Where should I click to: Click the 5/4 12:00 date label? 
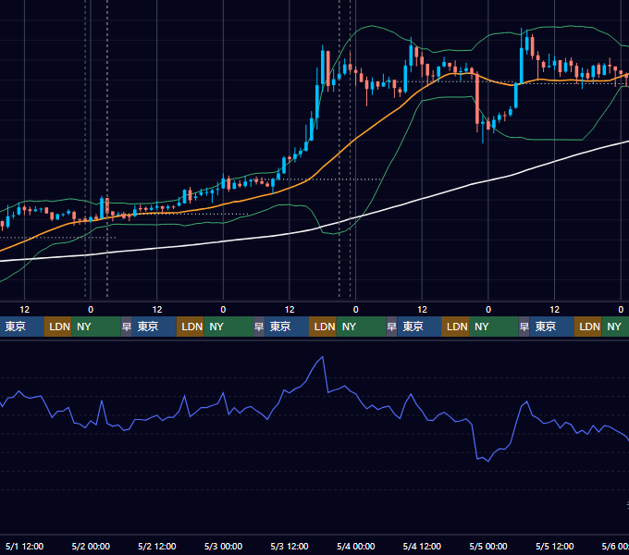pyautogui.click(x=422, y=546)
